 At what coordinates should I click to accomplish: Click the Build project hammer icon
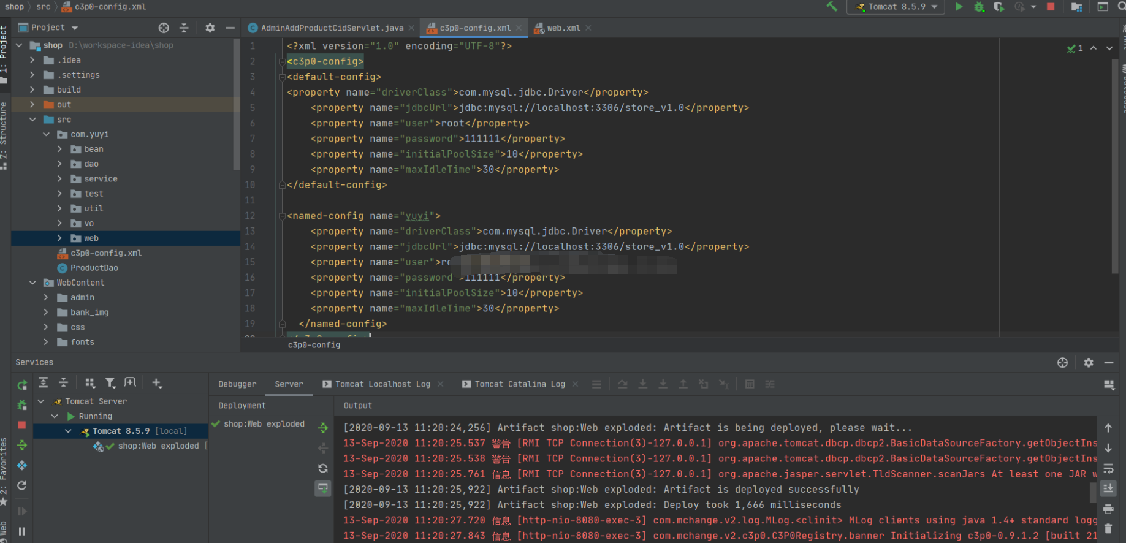tap(832, 7)
